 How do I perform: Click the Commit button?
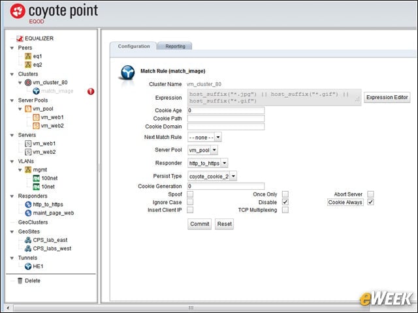click(199, 224)
